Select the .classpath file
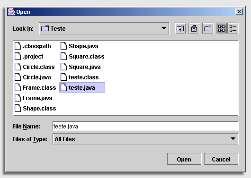Screen dimensions: 251x178 click(33, 46)
